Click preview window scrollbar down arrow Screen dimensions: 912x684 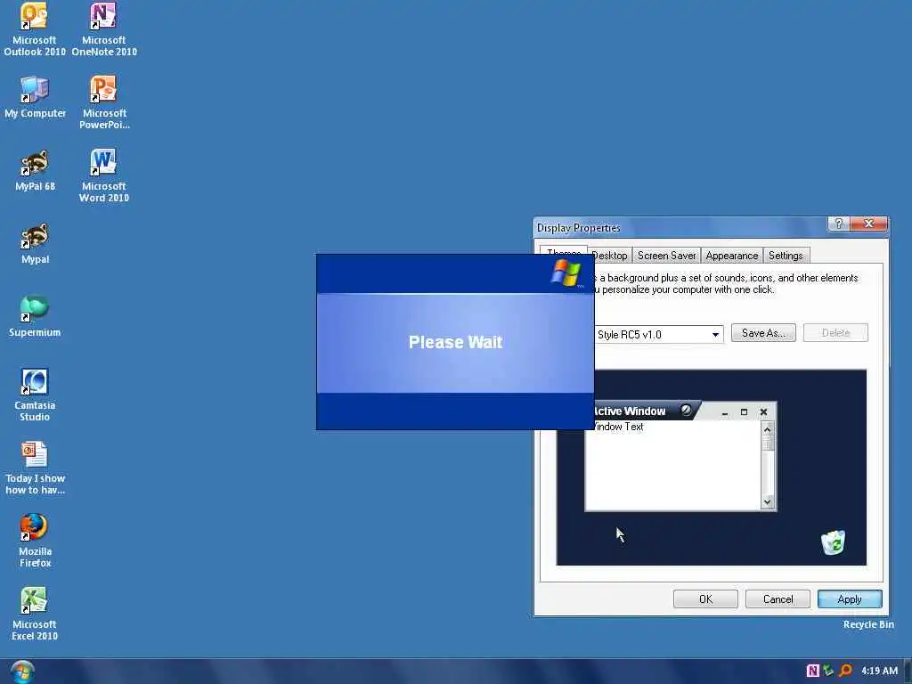click(x=768, y=502)
